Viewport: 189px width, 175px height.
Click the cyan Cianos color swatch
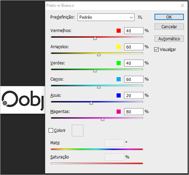pyautogui.click(x=119, y=79)
